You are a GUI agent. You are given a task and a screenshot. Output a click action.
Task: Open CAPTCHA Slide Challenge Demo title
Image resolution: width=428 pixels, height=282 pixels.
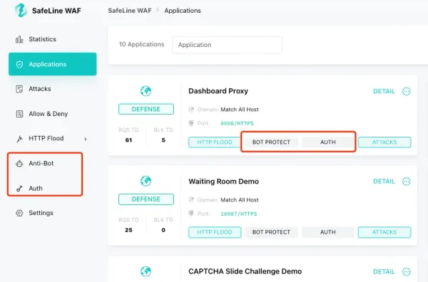click(245, 271)
